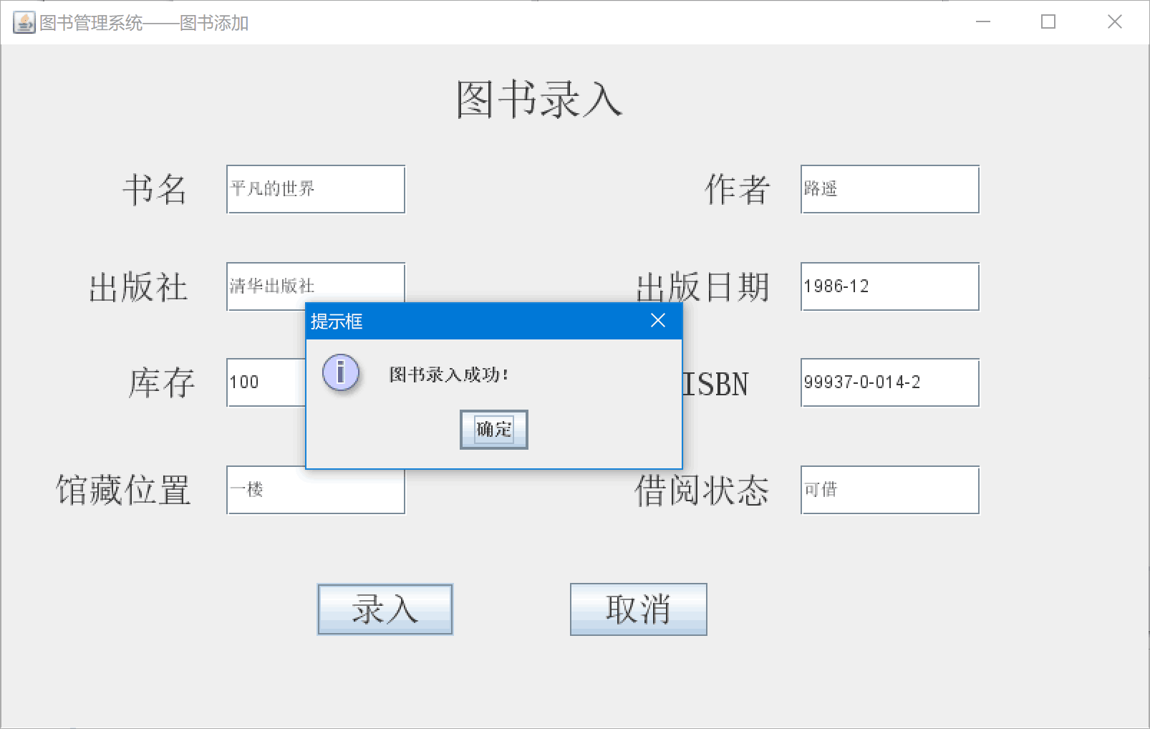Image resolution: width=1150 pixels, height=729 pixels.
Task: Close the 图书管理系统 main window
Action: pos(1115,22)
